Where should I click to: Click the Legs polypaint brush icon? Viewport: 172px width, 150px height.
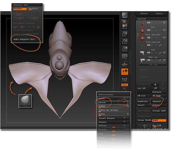[x=160, y=45]
